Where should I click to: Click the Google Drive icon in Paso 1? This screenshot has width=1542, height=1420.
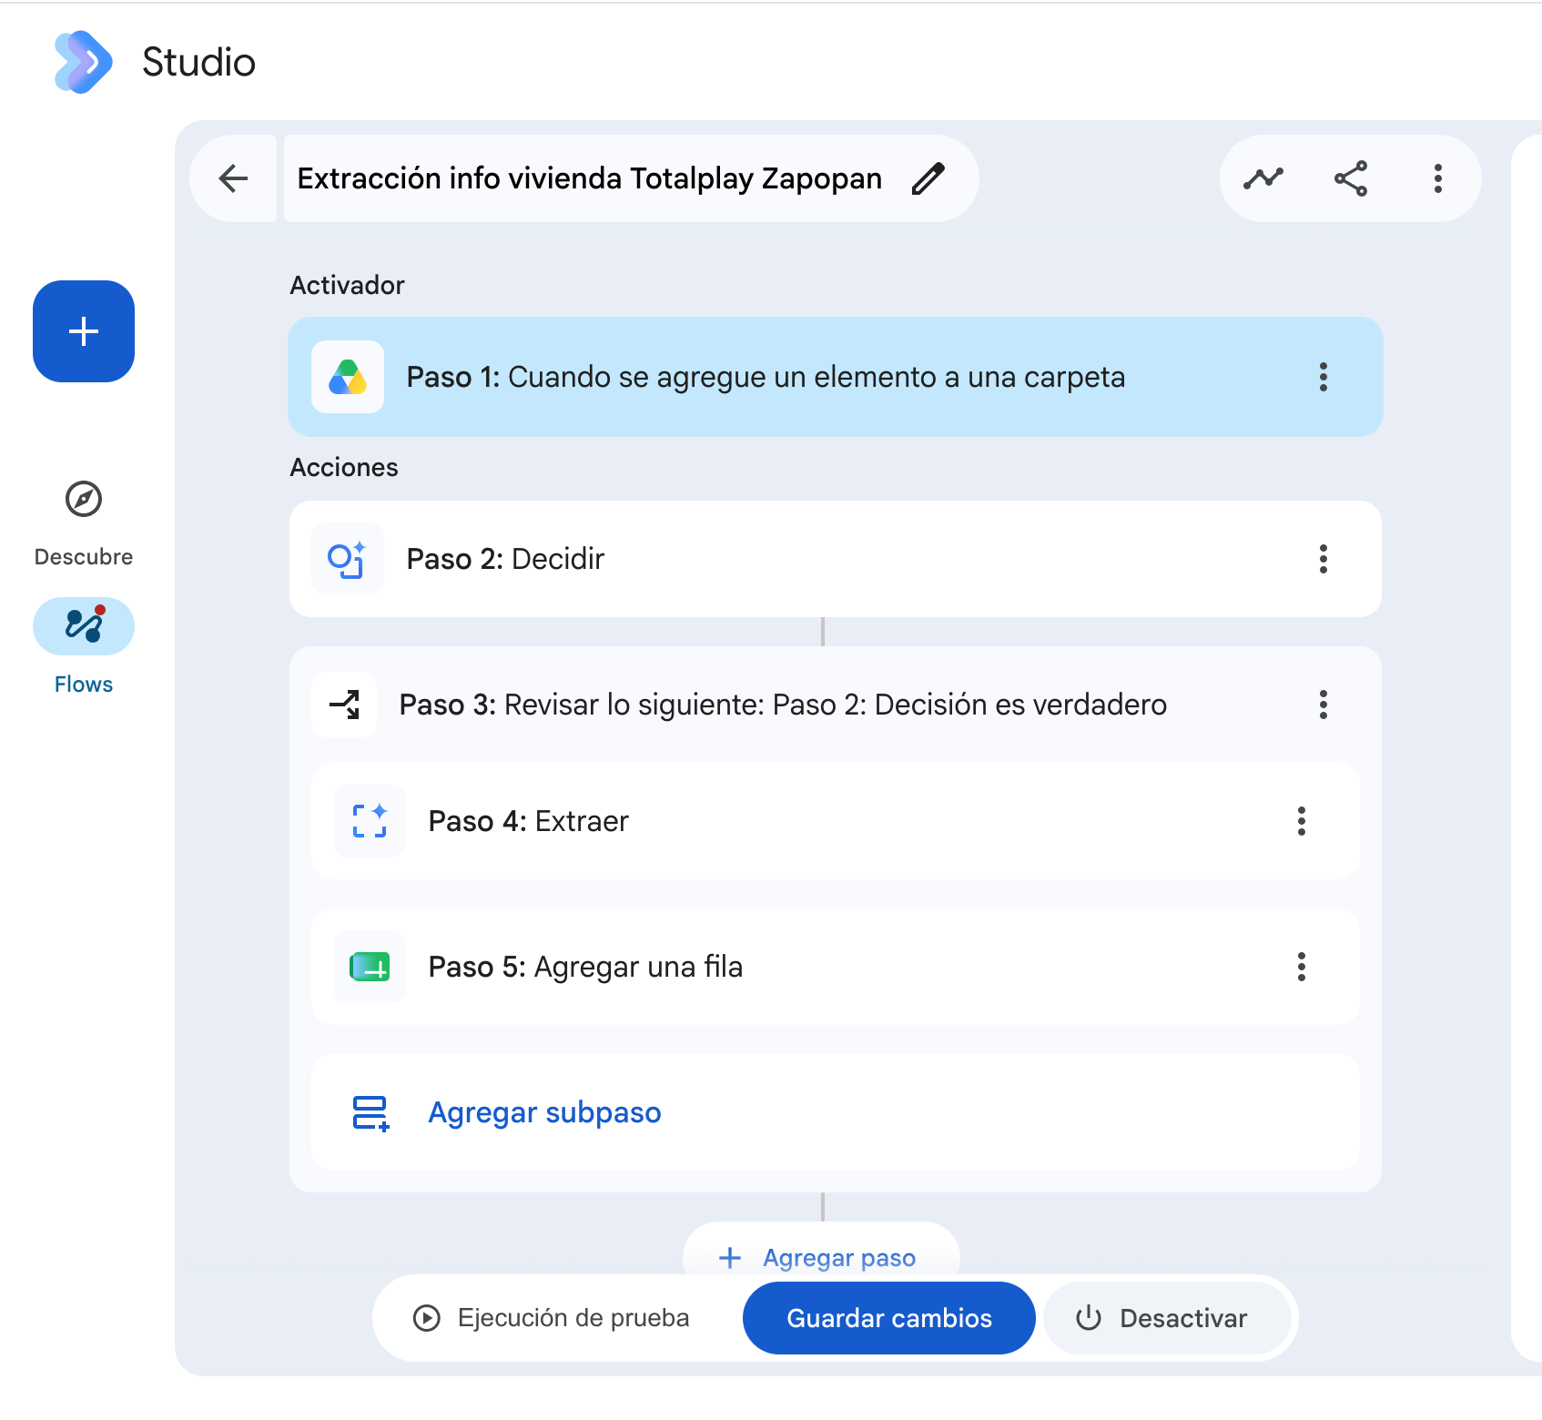(x=348, y=377)
